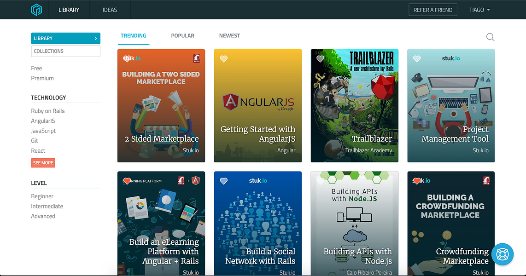The height and width of the screenshot is (276, 526).
Task: Open IDEAS in the top navigation
Action: (x=110, y=10)
